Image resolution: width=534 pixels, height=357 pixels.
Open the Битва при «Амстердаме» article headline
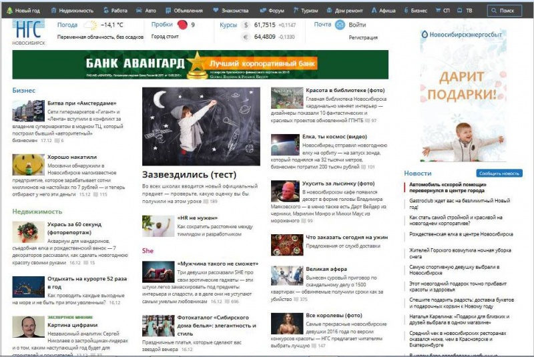82,103
